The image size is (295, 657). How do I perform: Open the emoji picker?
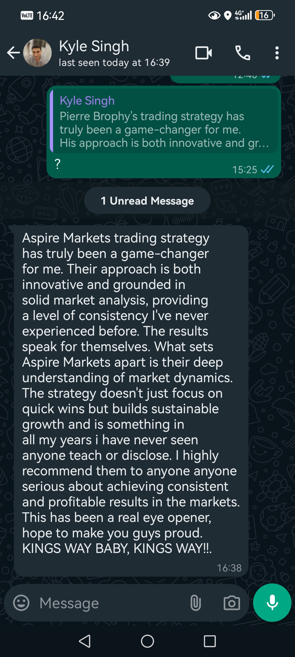(x=21, y=603)
